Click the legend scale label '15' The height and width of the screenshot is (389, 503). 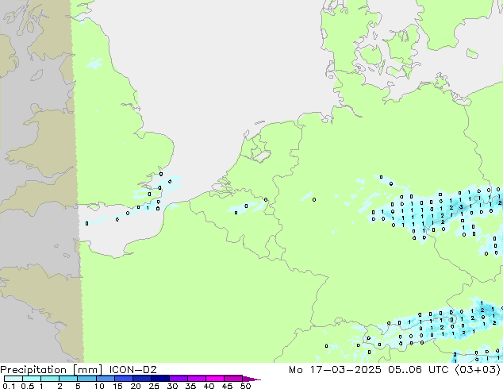tap(117, 386)
